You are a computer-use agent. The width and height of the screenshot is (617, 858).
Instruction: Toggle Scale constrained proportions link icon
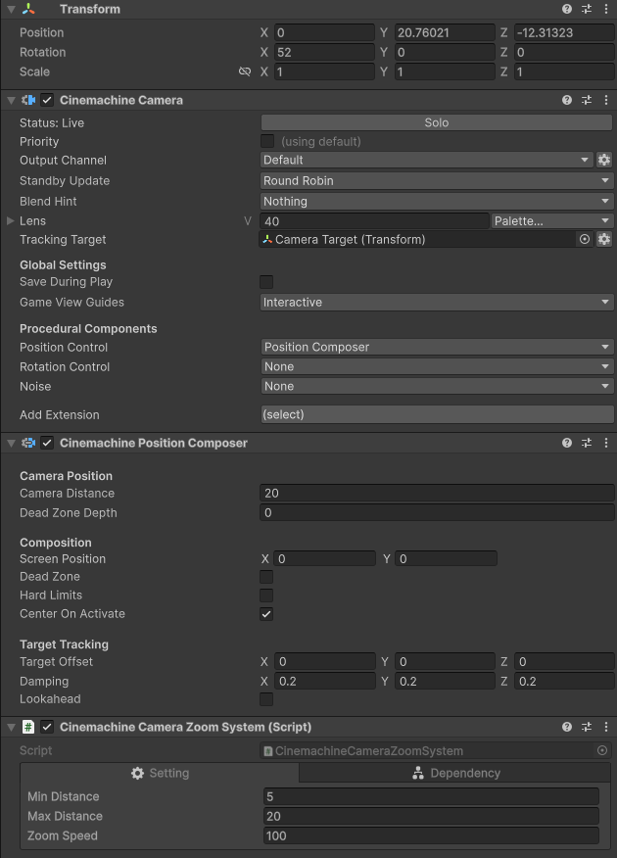(x=245, y=71)
